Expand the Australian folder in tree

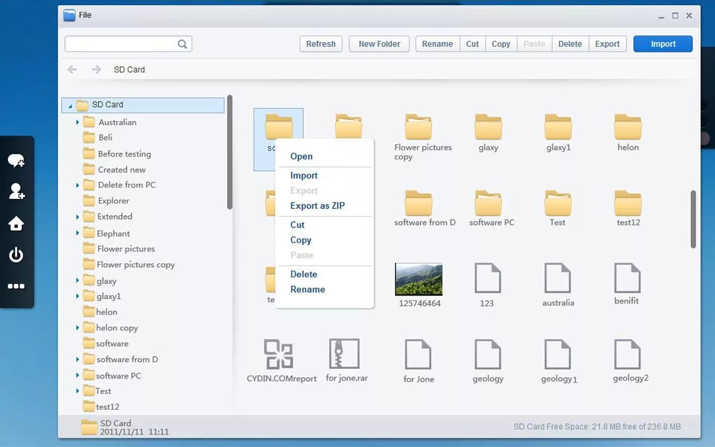[x=78, y=122]
